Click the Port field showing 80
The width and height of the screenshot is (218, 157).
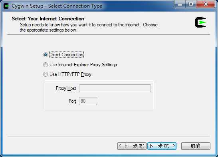[88, 101]
